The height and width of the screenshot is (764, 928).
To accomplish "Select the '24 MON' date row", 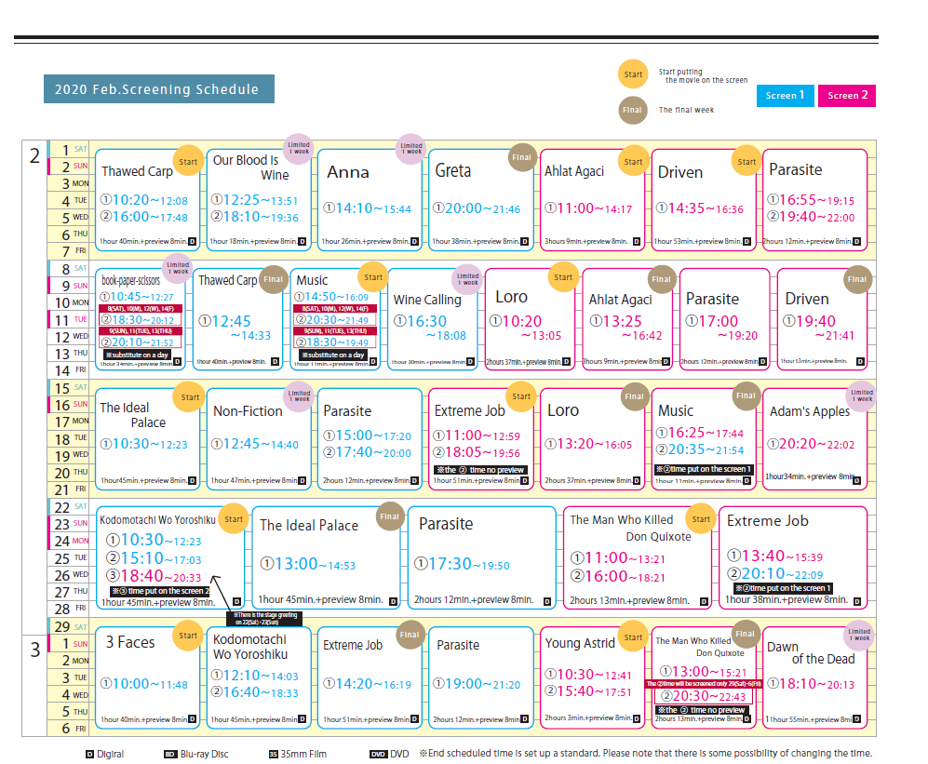I will point(69,541).
